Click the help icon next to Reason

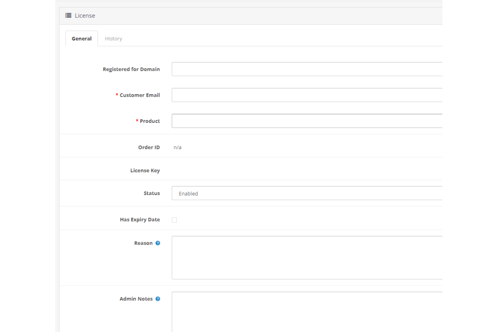click(x=158, y=243)
